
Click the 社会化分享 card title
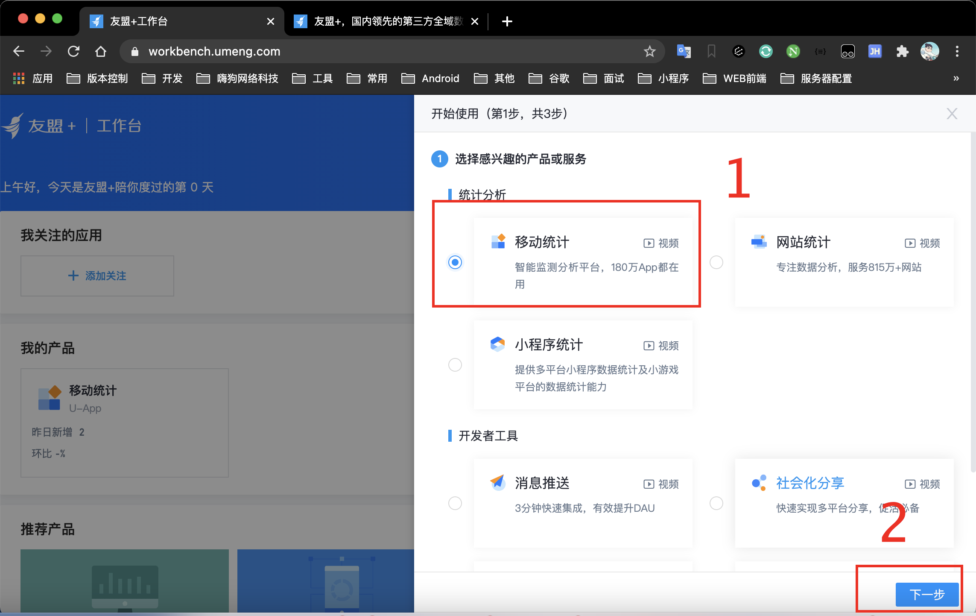pyautogui.click(x=810, y=483)
